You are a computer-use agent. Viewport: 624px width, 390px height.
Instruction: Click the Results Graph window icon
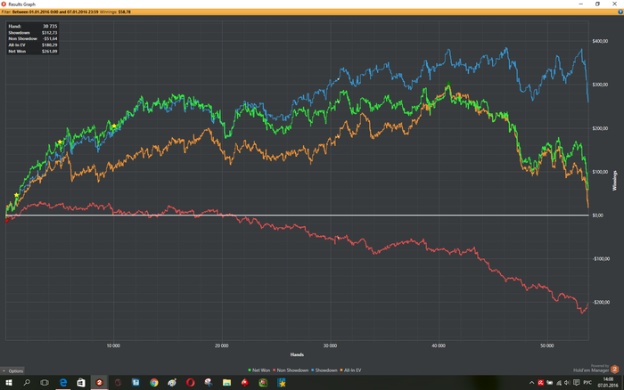click(4, 4)
